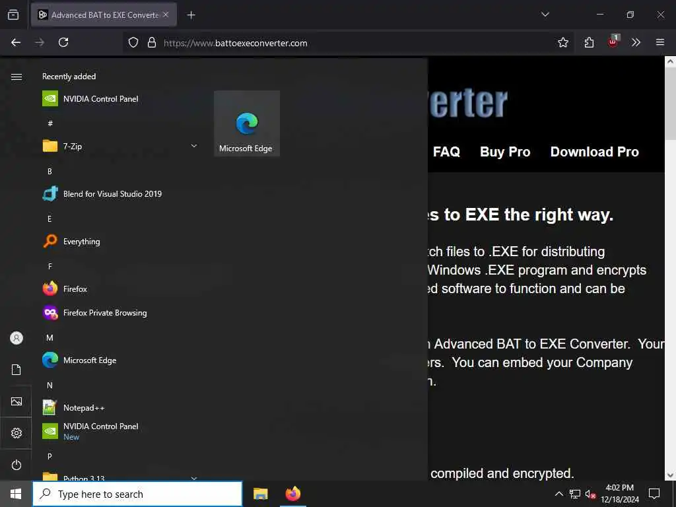Open the clock showing 4:02 PM
The height and width of the screenshot is (507, 676).
[620, 494]
